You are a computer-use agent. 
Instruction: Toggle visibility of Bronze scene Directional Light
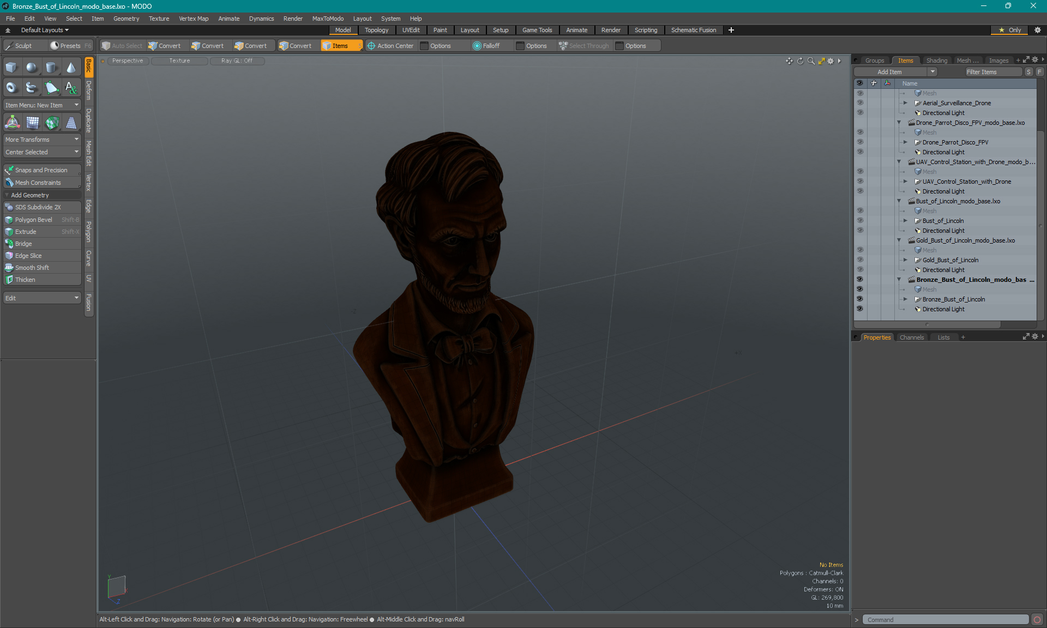(860, 309)
